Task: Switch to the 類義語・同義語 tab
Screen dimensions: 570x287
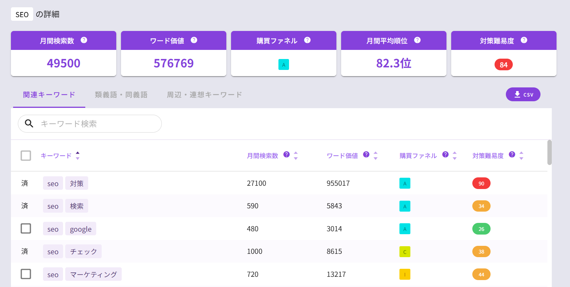Action: click(121, 94)
